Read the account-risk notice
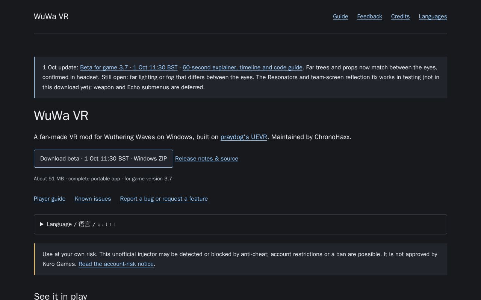This screenshot has height=300, width=481. pos(116,264)
